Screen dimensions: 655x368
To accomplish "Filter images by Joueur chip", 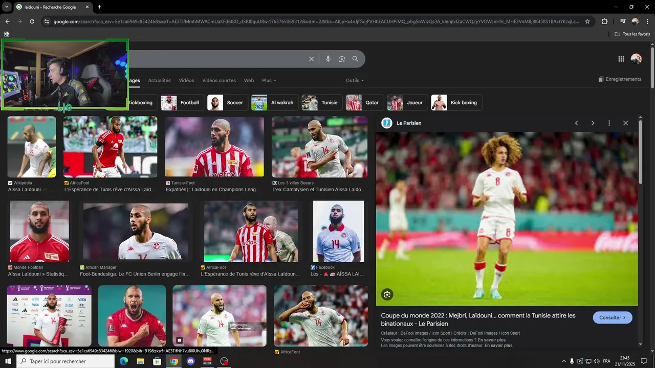I will [407, 103].
